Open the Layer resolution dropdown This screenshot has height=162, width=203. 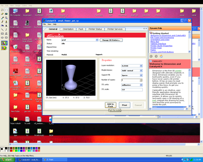(x=141, y=66)
